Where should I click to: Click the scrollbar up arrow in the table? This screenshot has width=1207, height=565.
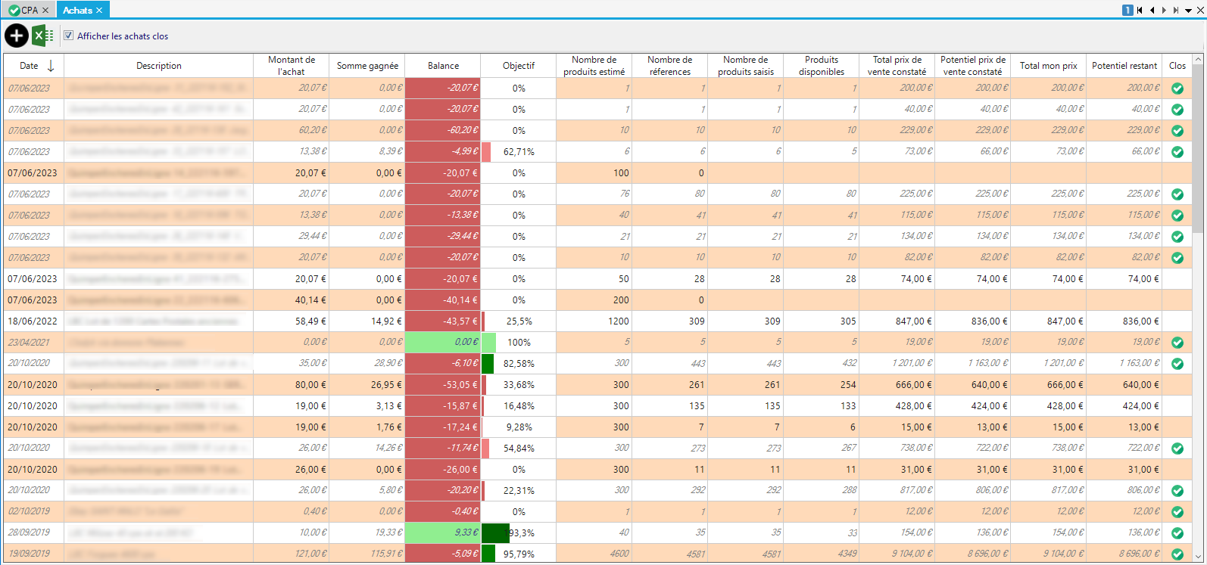(1198, 59)
